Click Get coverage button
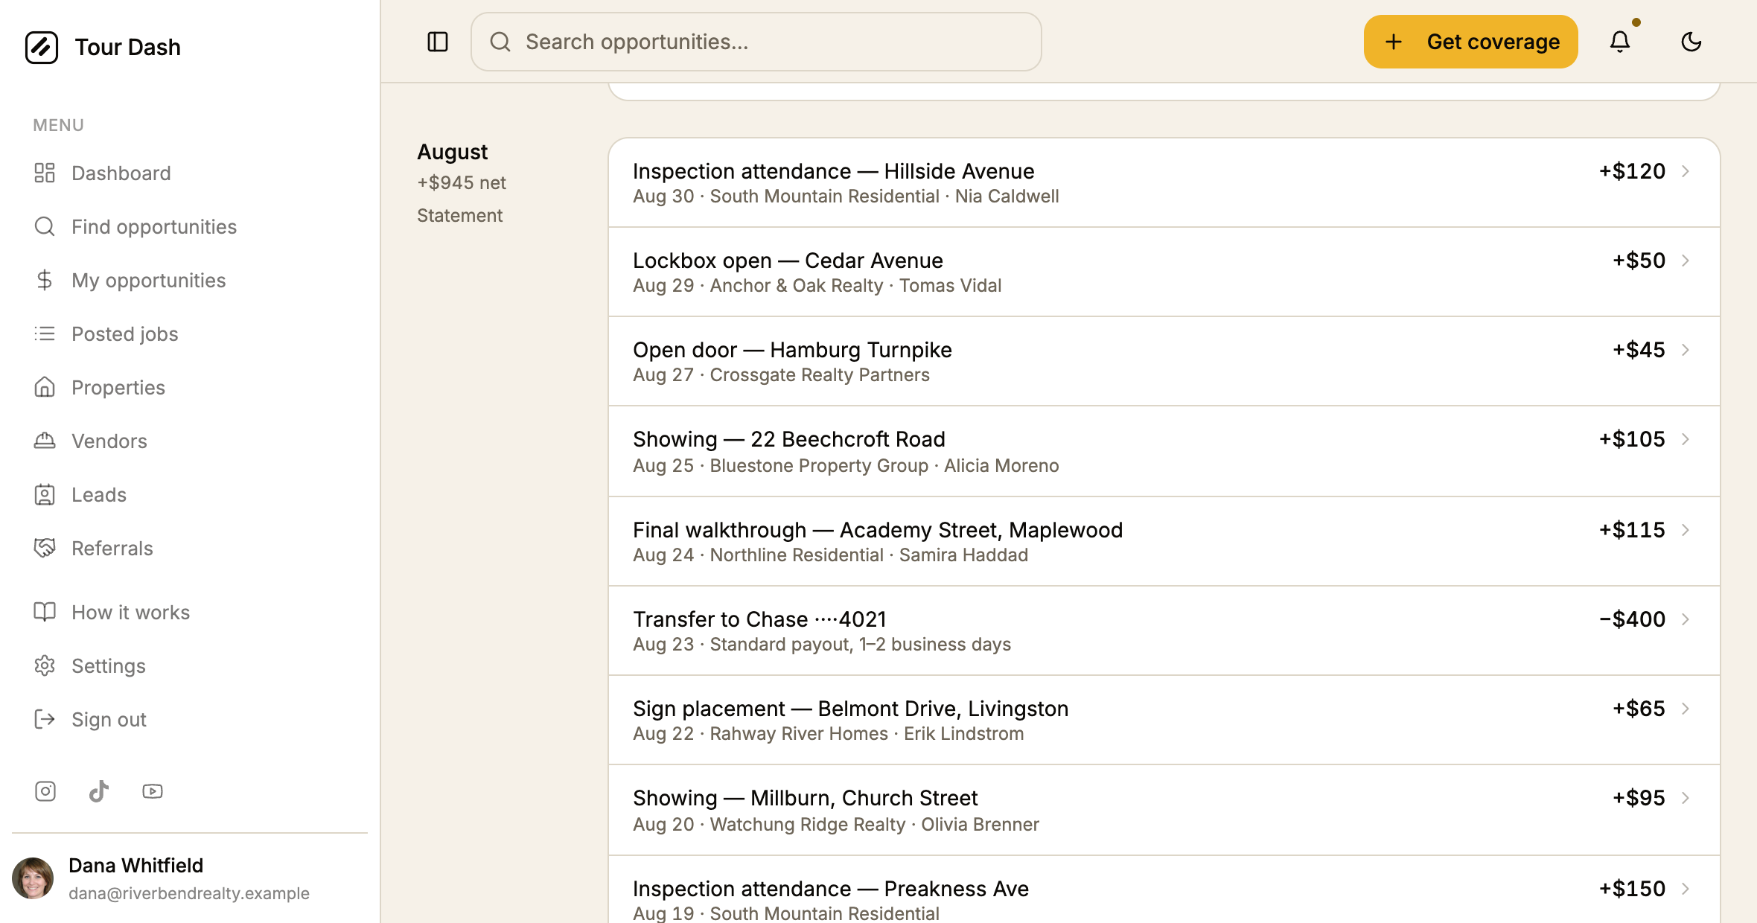This screenshot has height=923, width=1757. click(x=1470, y=42)
